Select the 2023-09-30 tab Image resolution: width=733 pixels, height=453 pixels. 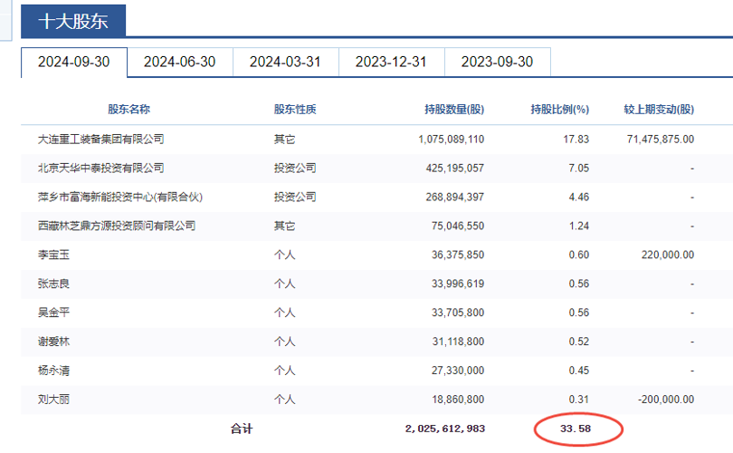(497, 62)
